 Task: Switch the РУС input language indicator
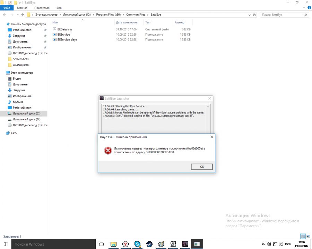(x=288, y=244)
